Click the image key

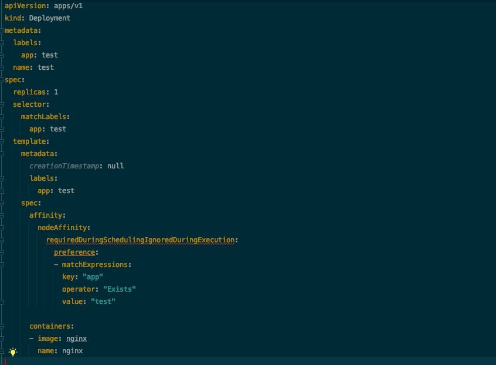point(47,339)
